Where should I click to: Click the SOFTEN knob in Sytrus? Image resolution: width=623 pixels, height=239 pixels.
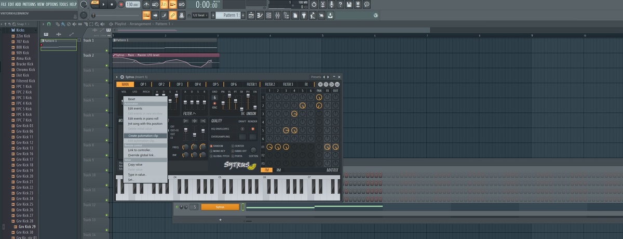click(253, 150)
